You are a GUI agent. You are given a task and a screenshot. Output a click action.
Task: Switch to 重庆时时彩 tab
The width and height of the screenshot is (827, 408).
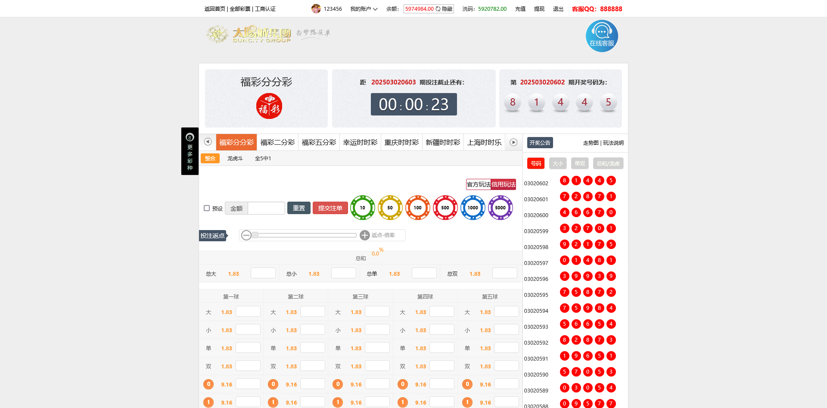[401, 142]
